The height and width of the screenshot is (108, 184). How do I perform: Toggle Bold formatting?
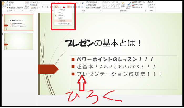pyautogui.click(x=43, y=7)
